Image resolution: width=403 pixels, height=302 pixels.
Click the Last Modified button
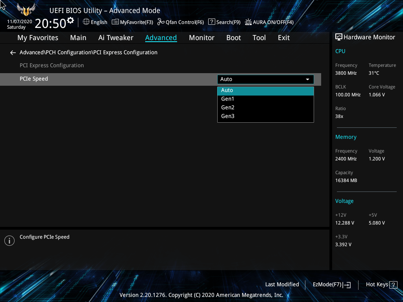coord(282,285)
